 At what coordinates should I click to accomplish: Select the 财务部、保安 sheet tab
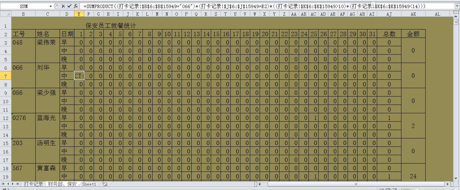pos(62,184)
